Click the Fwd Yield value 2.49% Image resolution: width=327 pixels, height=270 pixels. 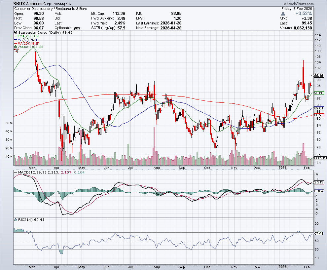(120, 23)
